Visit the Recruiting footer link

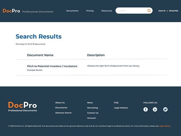point(93,108)
